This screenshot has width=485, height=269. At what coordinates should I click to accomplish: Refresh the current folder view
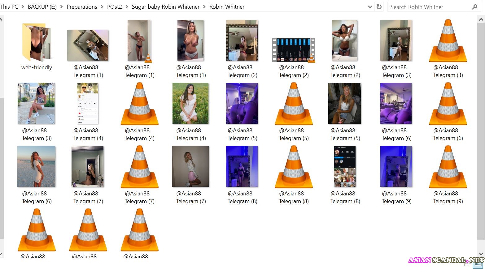tap(379, 7)
